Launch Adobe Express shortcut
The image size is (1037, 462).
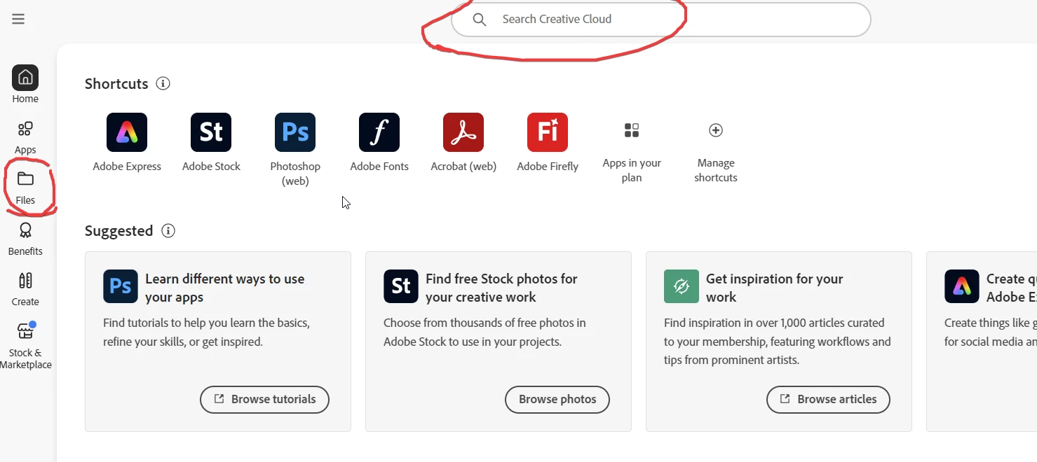pos(127,143)
